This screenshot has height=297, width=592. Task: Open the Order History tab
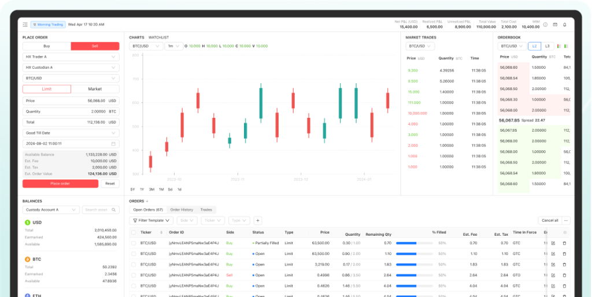tap(182, 210)
